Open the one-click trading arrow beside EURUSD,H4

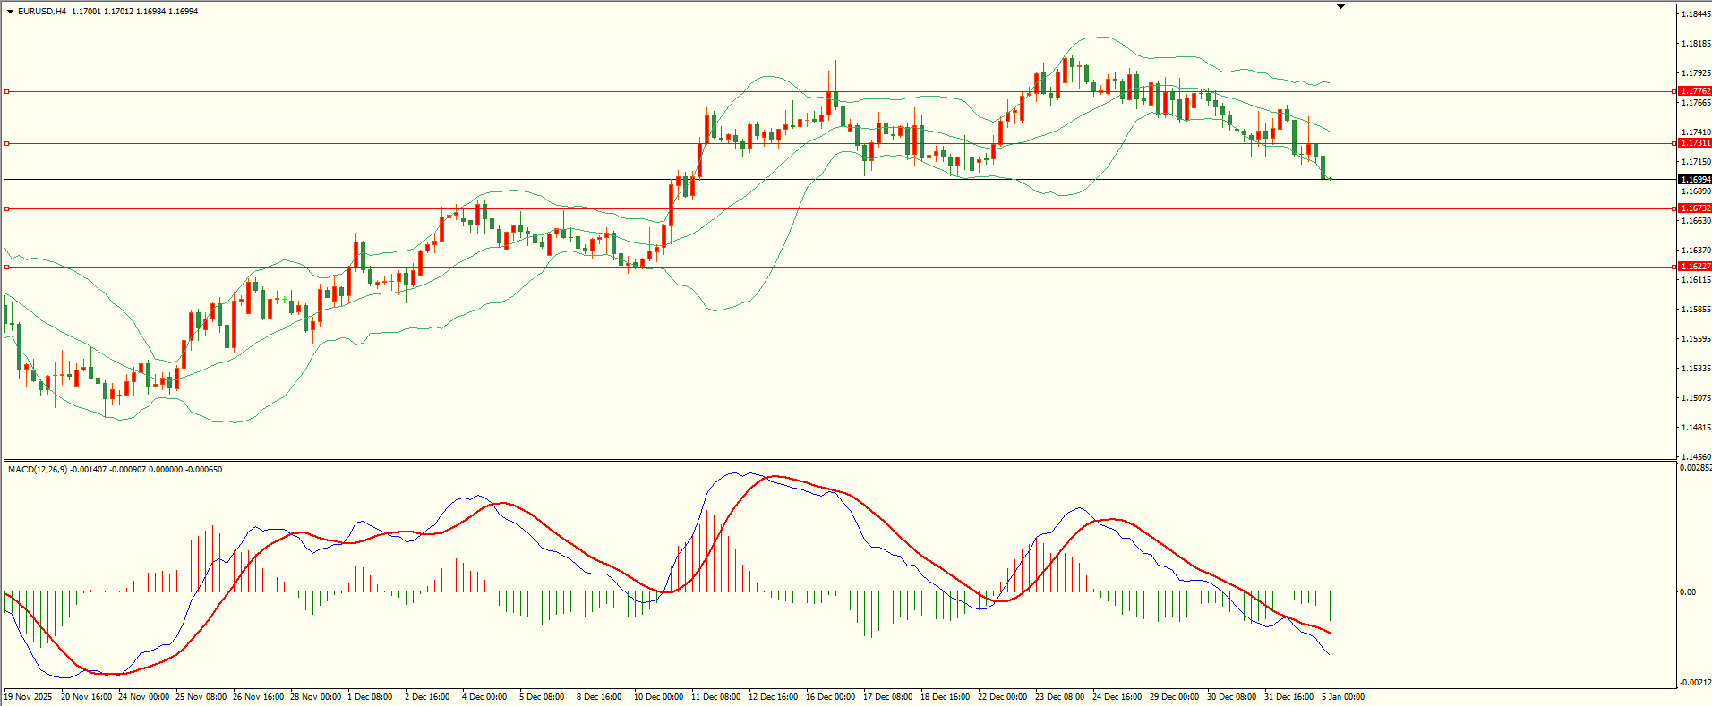pos(10,12)
